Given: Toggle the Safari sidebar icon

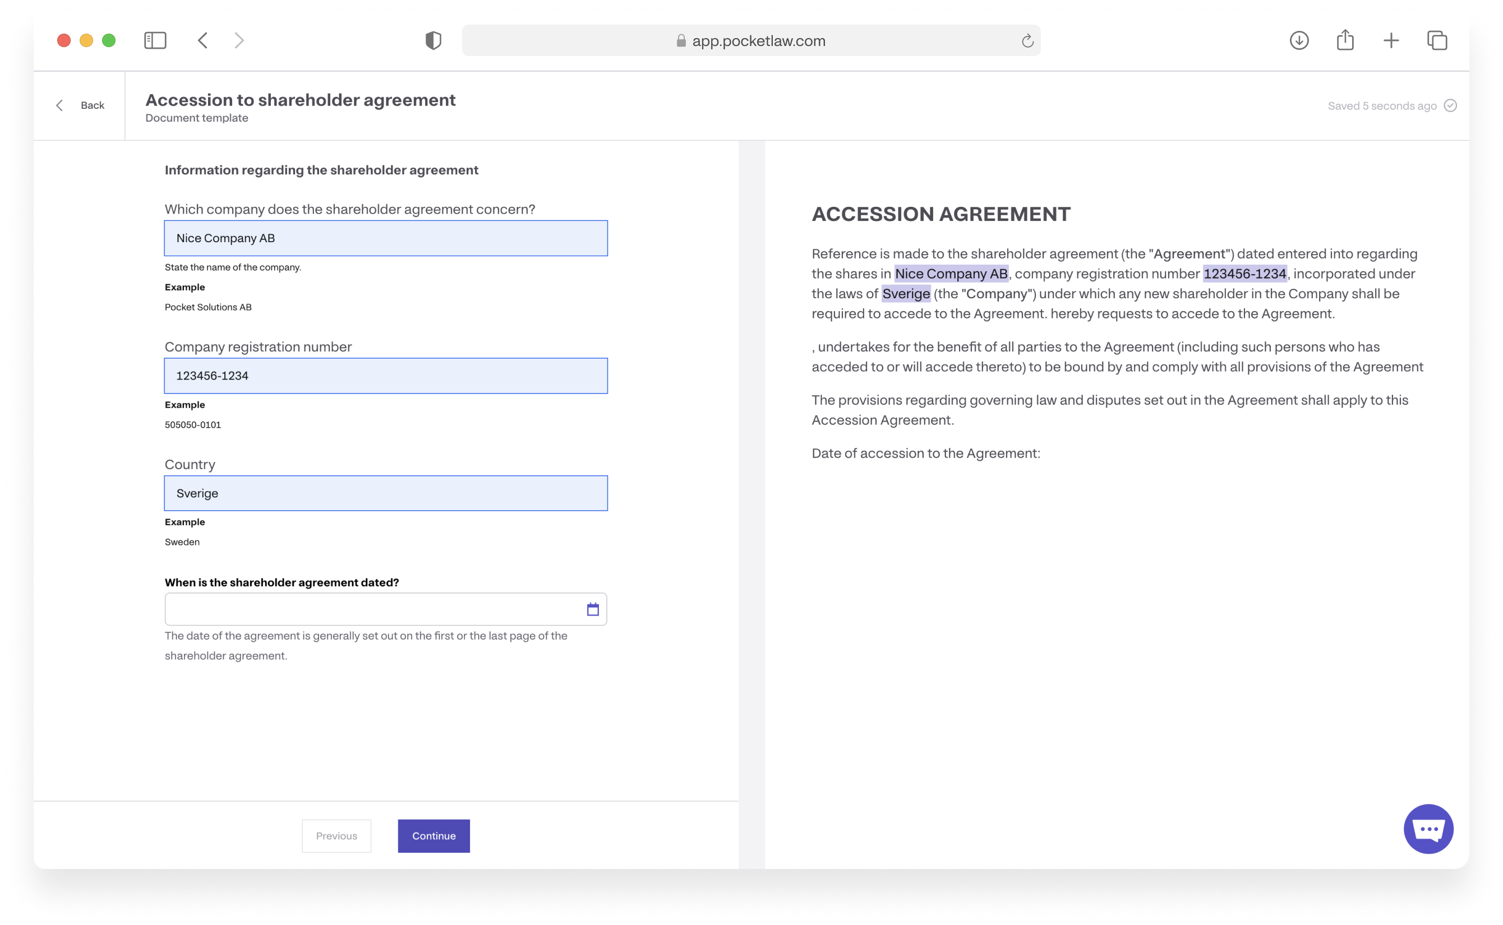Looking at the screenshot, I should 155,40.
